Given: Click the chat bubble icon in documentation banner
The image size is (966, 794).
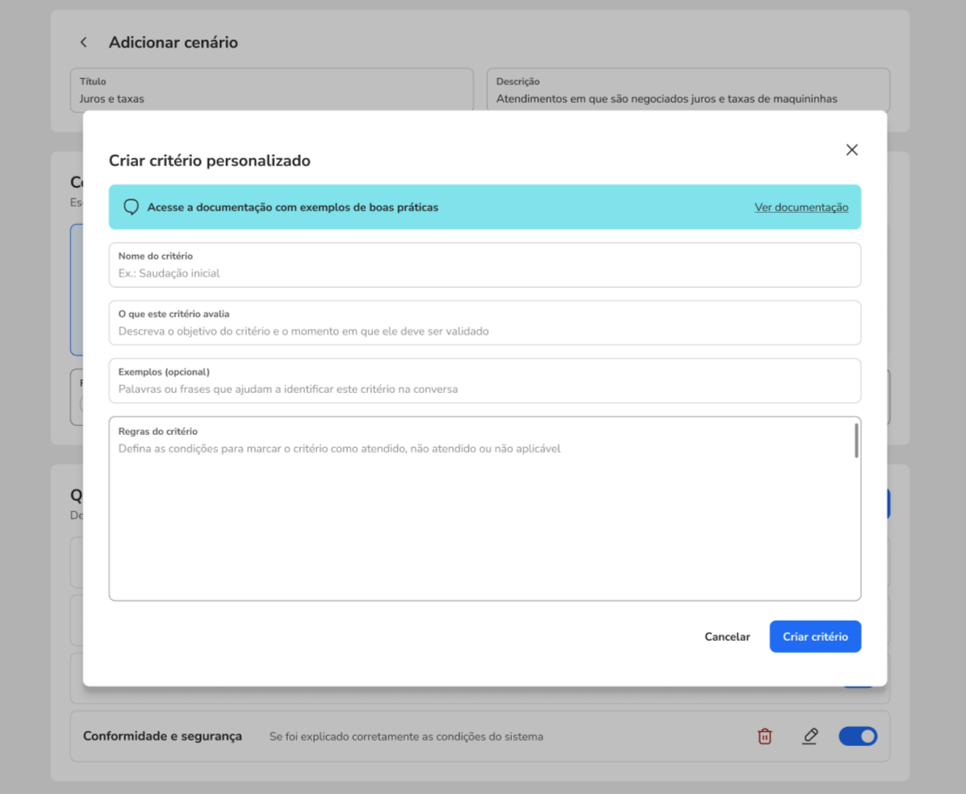Looking at the screenshot, I should click(x=130, y=207).
